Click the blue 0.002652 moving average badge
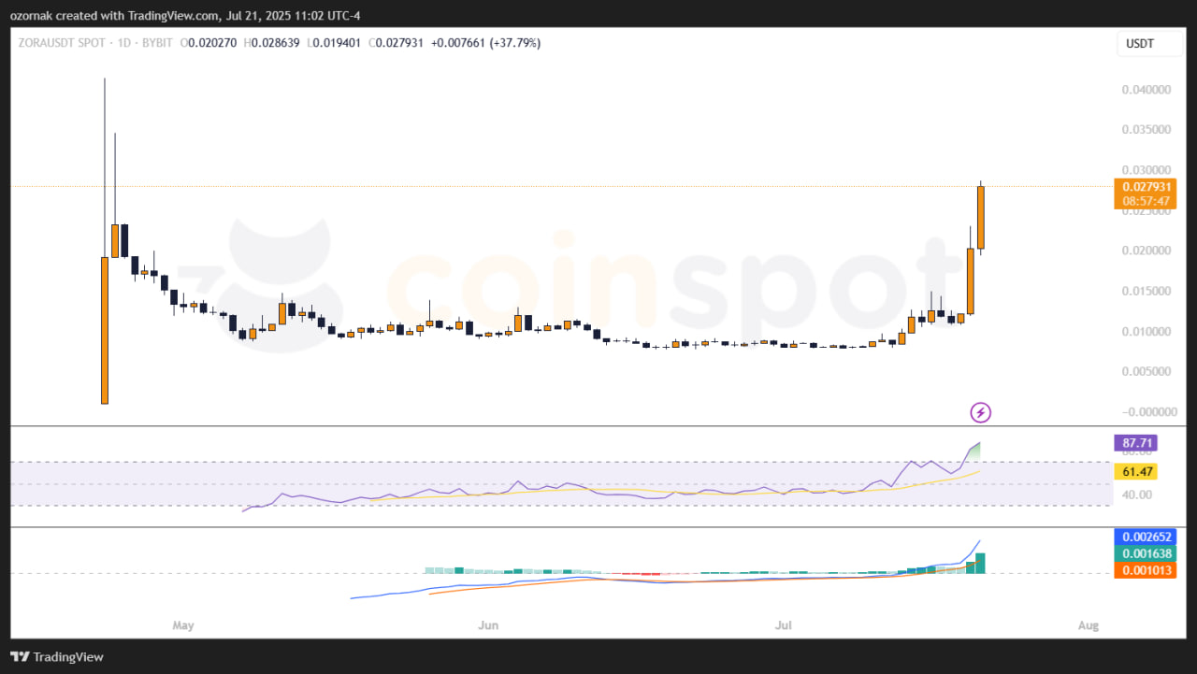Image resolution: width=1197 pixels, height=674 pixels. point(1145,537)
